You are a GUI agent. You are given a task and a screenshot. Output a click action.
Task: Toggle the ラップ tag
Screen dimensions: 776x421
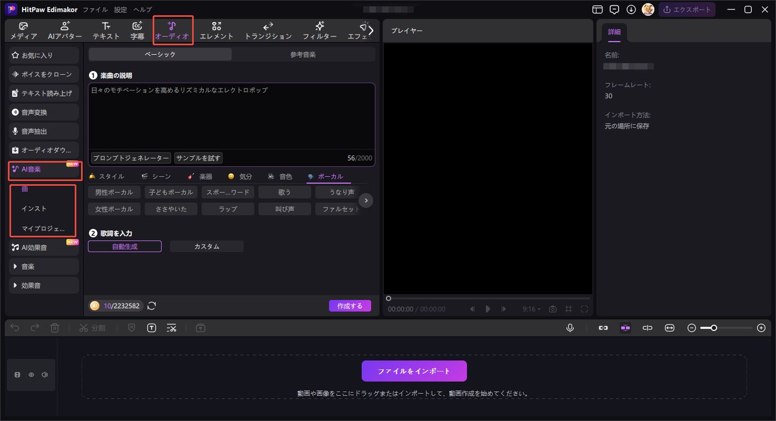(x=228, y=209)
